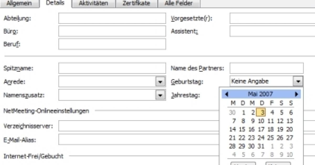
Task: Click the Beruf input field
Action: pyautogui.click(x=112, y=44)
